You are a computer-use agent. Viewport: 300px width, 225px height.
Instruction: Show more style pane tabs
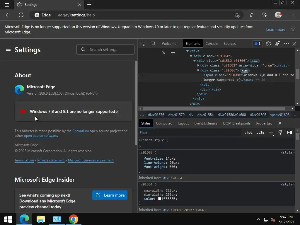[280, 123]
